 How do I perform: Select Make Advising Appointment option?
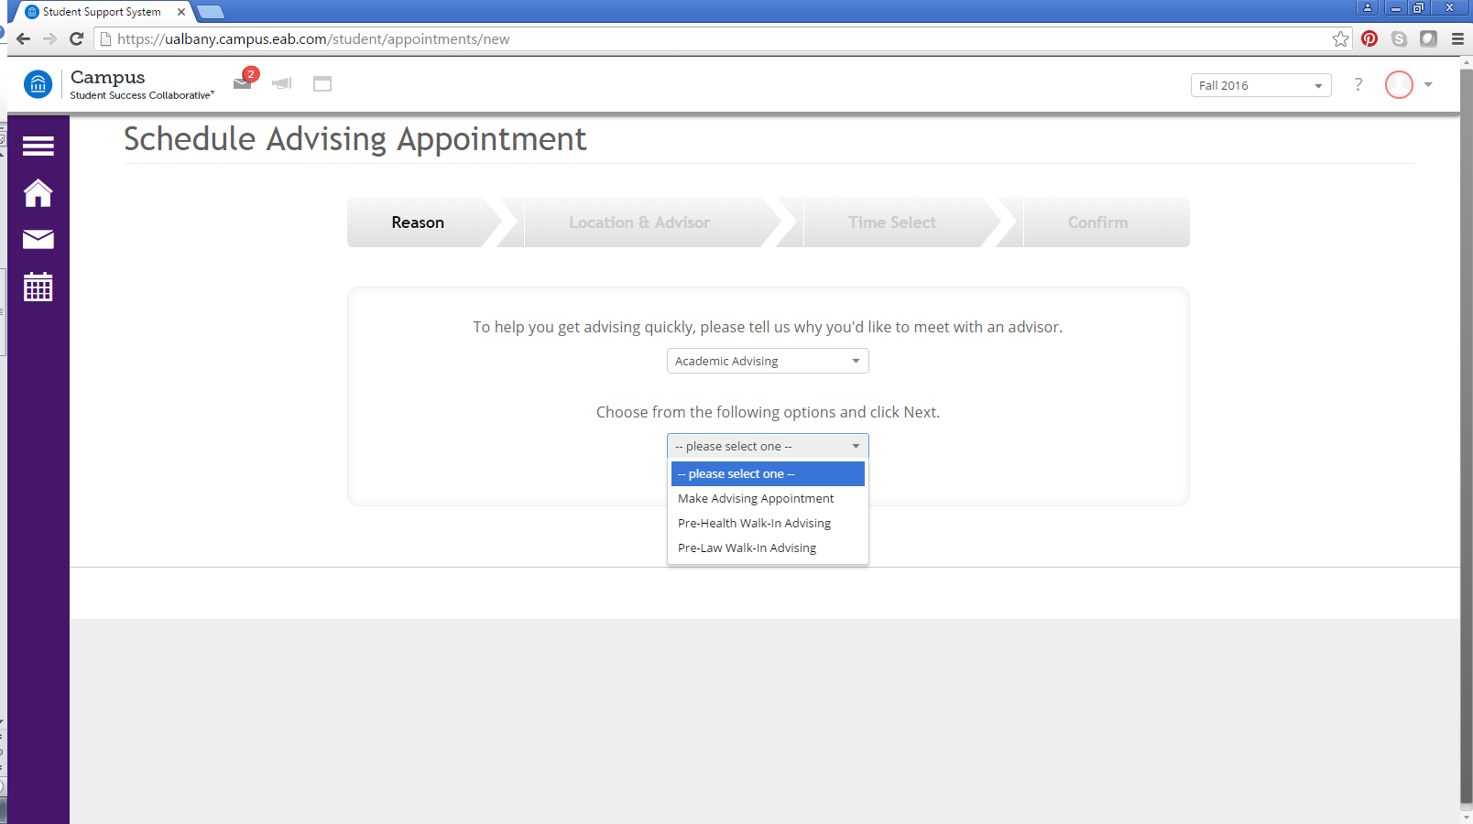(x=756, y=499)
